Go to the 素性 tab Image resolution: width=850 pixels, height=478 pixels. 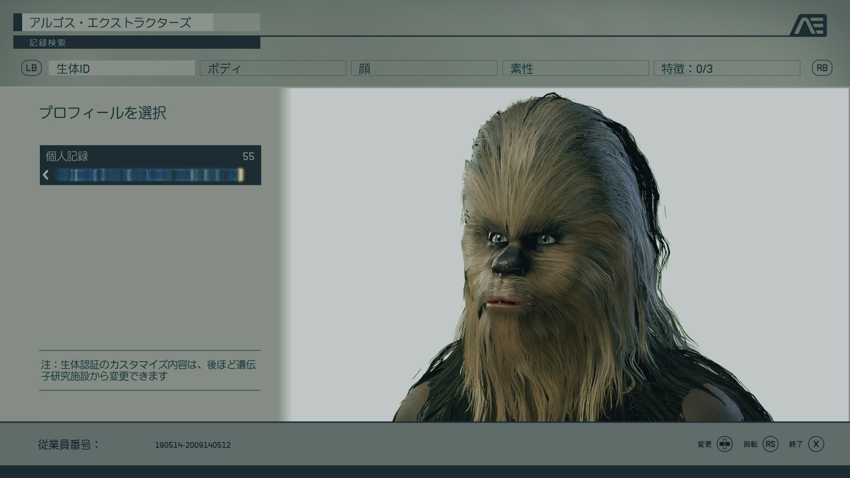pyautogui.click(x=576, y=68)
